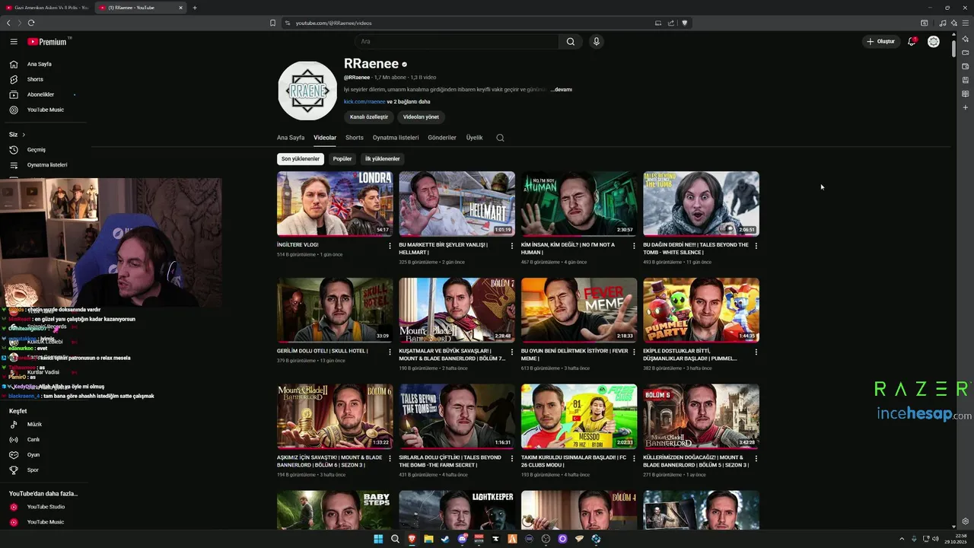The image size is (974, 548).
Task: Select the Son yüklenenler filter chip
Action: (x=301, y=159)
